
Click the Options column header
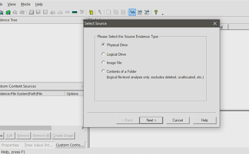pyautogui.click(x=74, y=94)
